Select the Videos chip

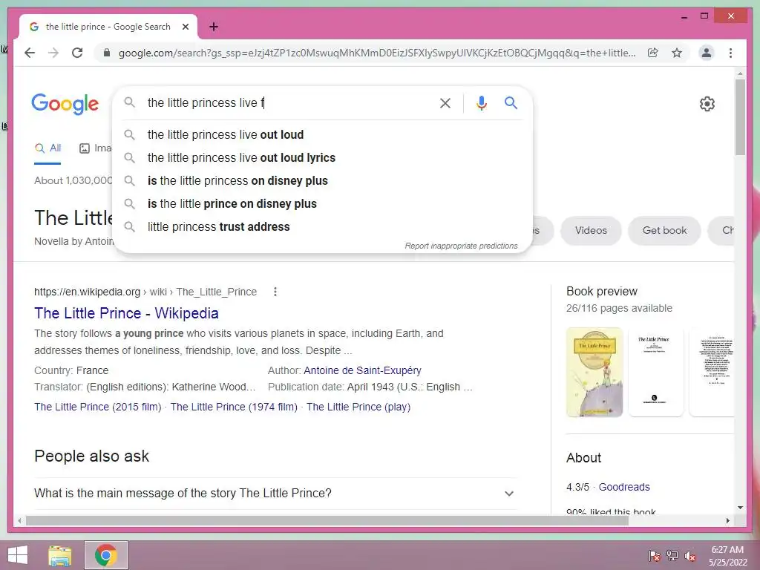pyautogui.click(x=591, y=231)
